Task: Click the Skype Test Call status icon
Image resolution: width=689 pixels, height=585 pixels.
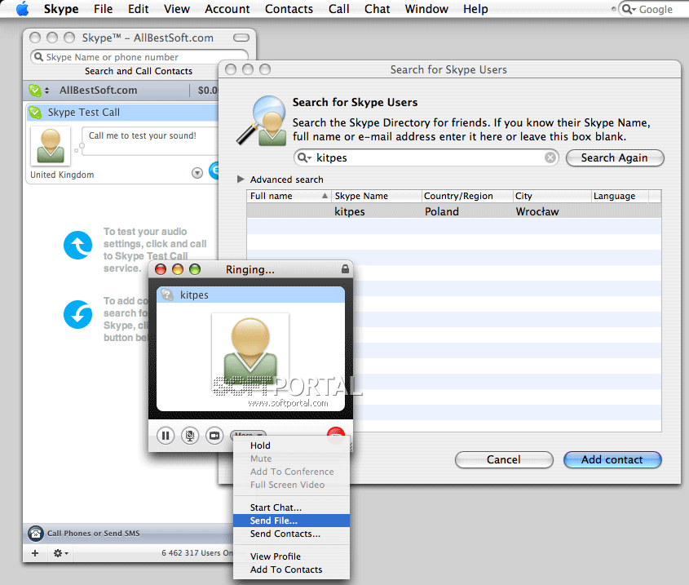Action: click(35, 113)
